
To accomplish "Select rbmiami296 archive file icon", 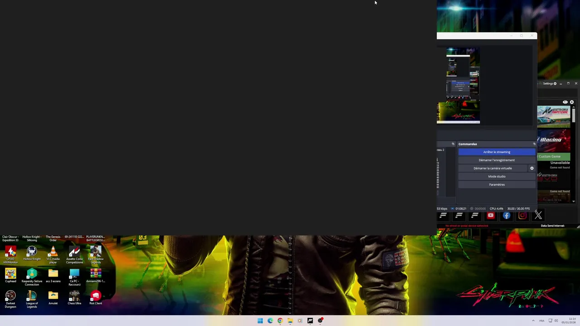I will pyautogui.click(x=96, y=276).
